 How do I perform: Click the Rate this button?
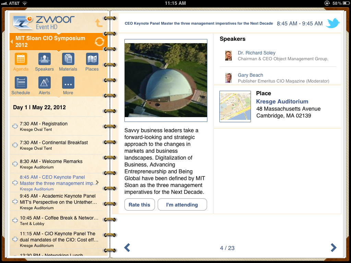[140, 204]
